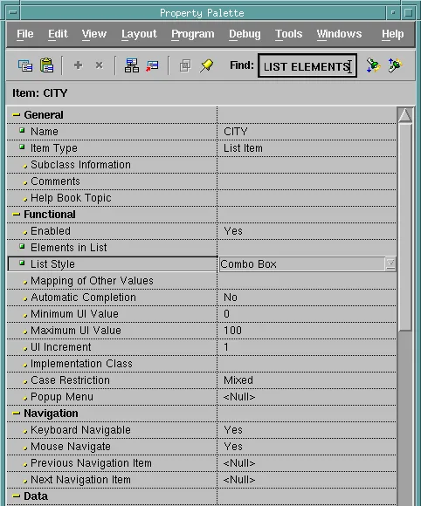421x506 pixels.
Task: Click the Intersection/Union toggle icon
Action: 185,65
